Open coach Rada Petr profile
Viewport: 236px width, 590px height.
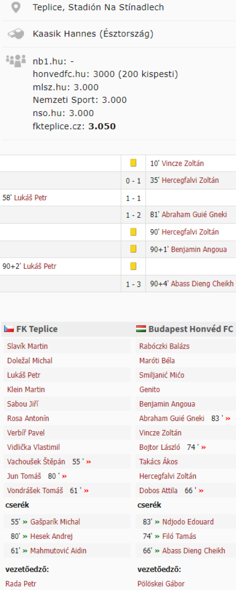pyautogui.click(x=21, y=584)
